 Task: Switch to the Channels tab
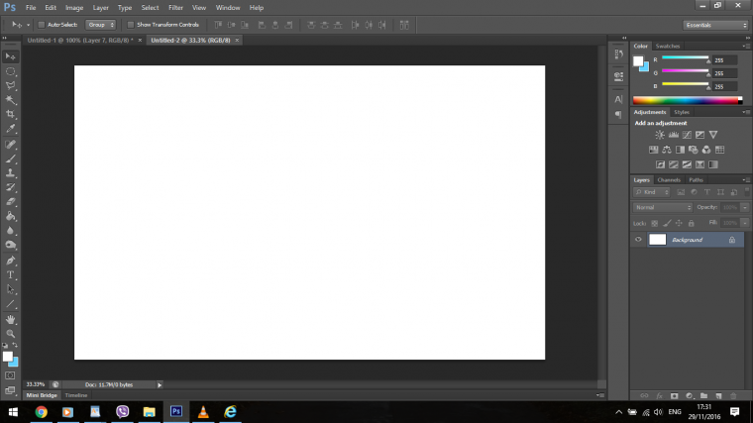click(x=669, y=180)
